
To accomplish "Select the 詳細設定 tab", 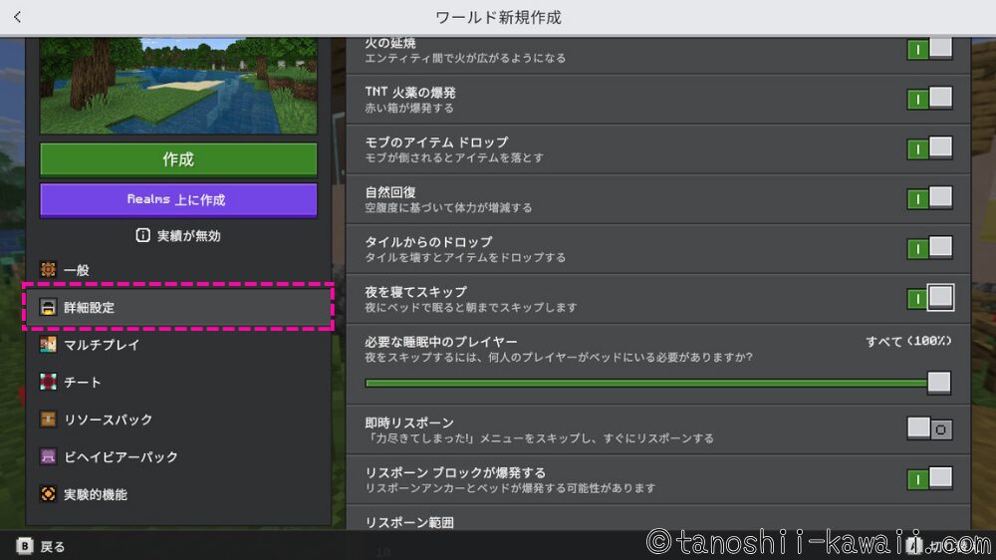I will [178, 307].
